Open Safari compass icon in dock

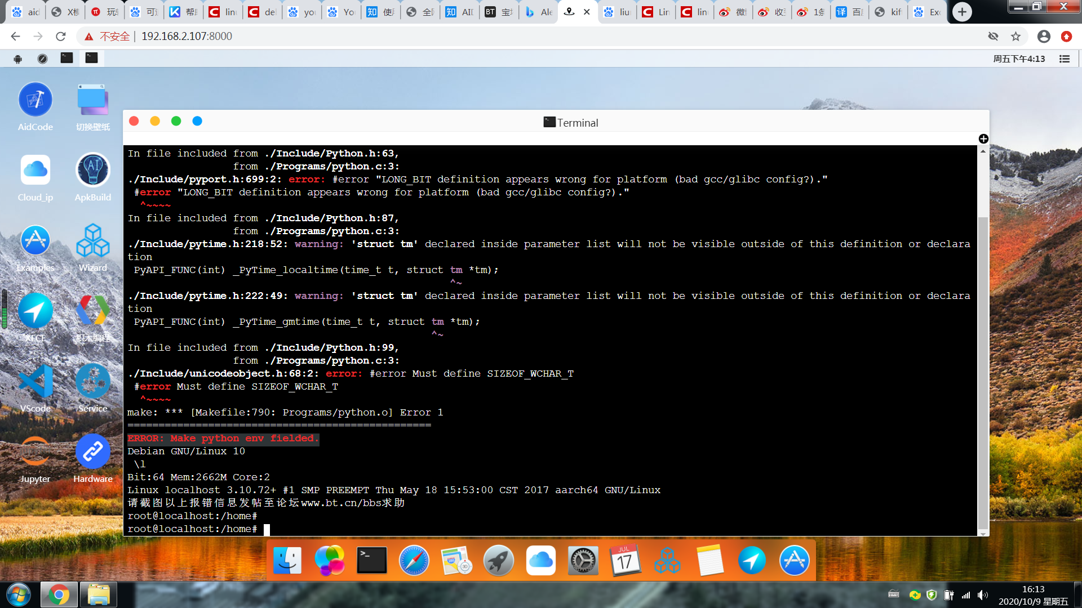click(x=414, y=561)
